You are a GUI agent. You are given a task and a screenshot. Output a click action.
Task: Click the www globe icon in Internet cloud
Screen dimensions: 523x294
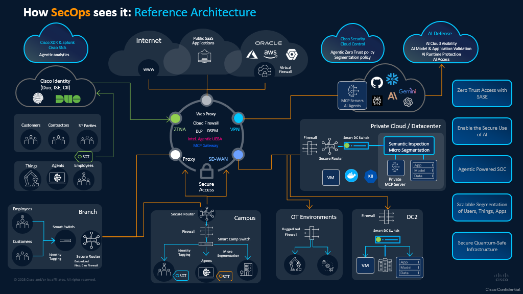tap(149, 69)
